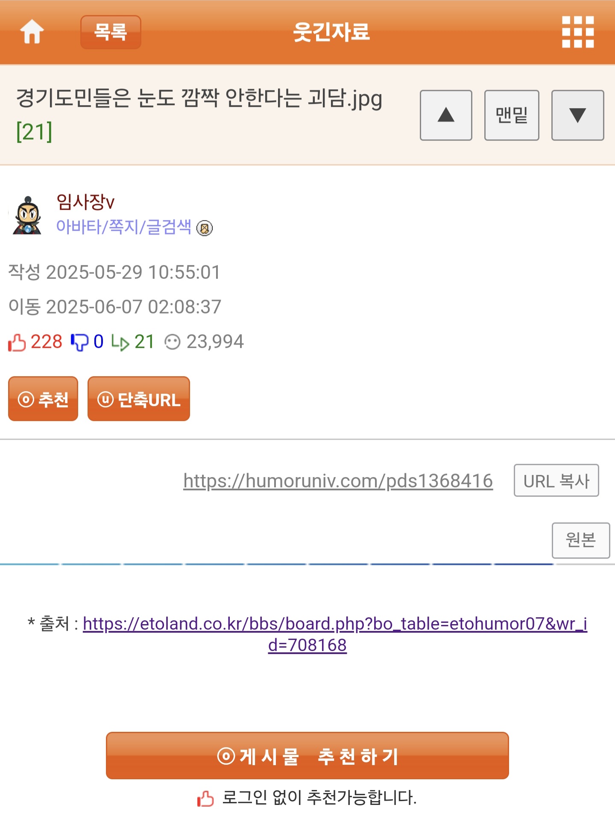615x831 pixels.
Task: Open 웃긴자료 board title
Action: 331,32
